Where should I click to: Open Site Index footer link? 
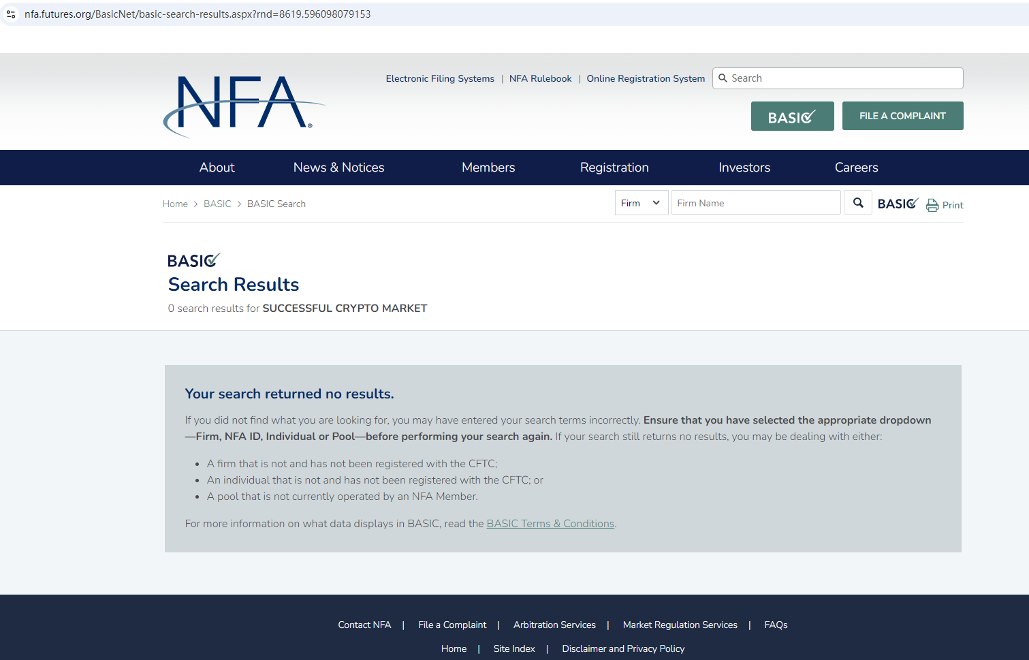pos(514,648)
